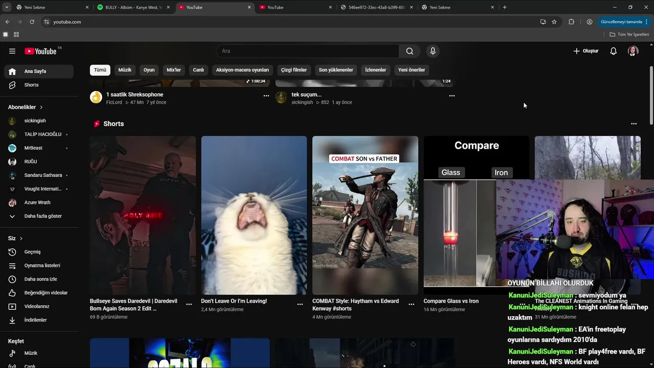Image resolution: width=654 pixels, height=368 pixels.
Task: Expand Daha fazla göster subscriptions
Action: coord(39,216)
